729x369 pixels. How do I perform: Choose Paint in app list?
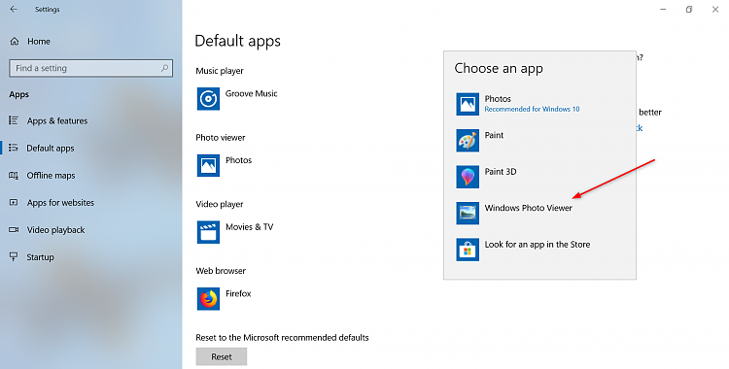[539, 141]
